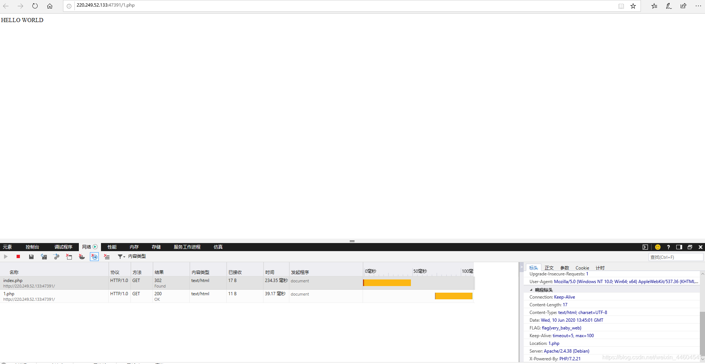
Task: Switch to 性能 (Performance) tab
Action: [112, 247]
